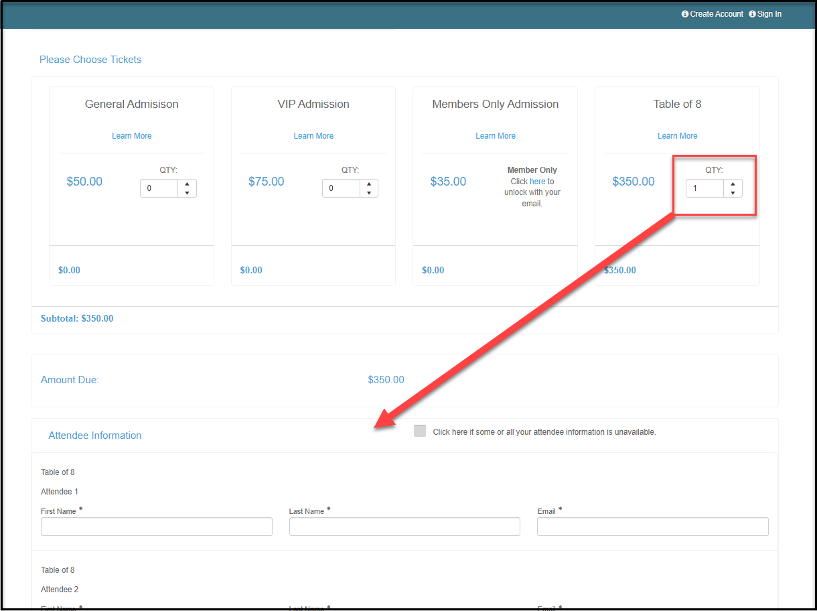Image resolution: width=817 pixels, height=611 pixels.
Task: Click the General Admisison card title
Action: [132, 104]
